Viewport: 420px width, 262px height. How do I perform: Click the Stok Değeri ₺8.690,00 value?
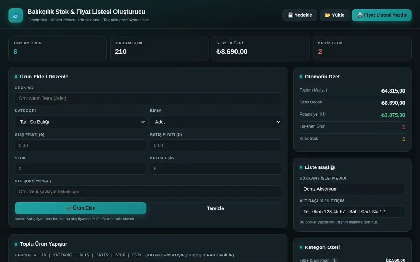pos(232,52)
